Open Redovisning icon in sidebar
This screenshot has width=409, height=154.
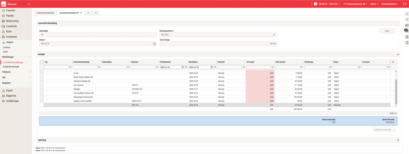[4, 21]
